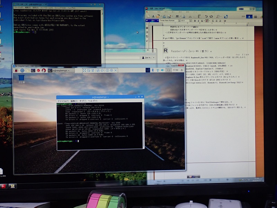Click the VNC server tray icon in Pi panel
Screen dimensions: 277x208
coord(148,70)
